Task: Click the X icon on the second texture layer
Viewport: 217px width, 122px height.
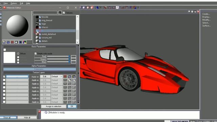Action: [65, 80]
